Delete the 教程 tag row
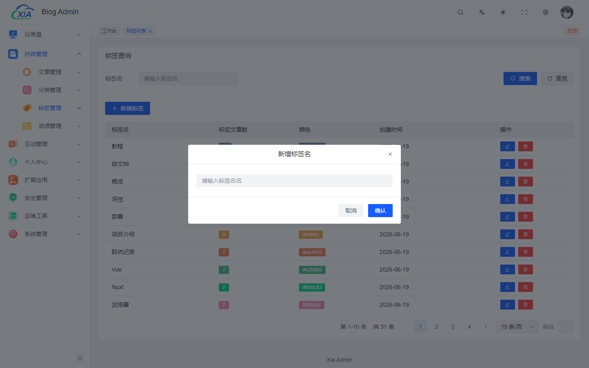The image size is (589, 368). click(x=525, y=146)
